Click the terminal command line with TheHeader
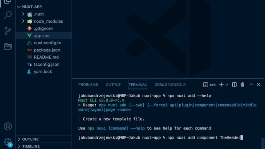 [x=161, y=137]
